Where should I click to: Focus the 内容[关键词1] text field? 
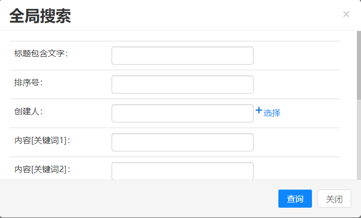182,143
